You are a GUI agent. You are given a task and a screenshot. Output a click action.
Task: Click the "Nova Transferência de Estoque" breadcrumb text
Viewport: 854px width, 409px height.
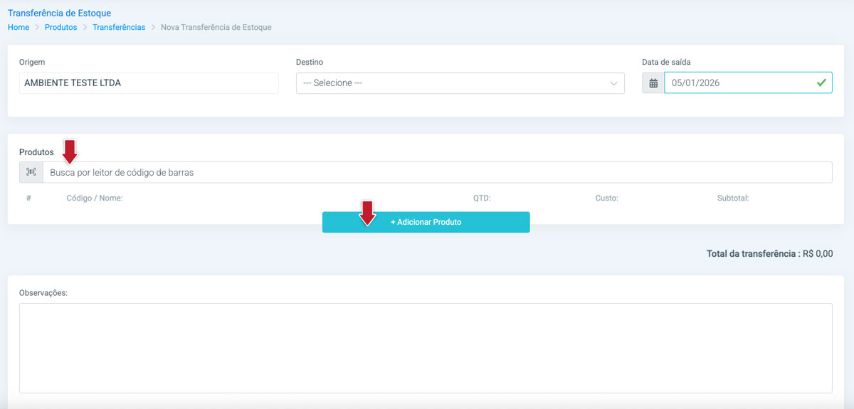click(x=216, y=27)
